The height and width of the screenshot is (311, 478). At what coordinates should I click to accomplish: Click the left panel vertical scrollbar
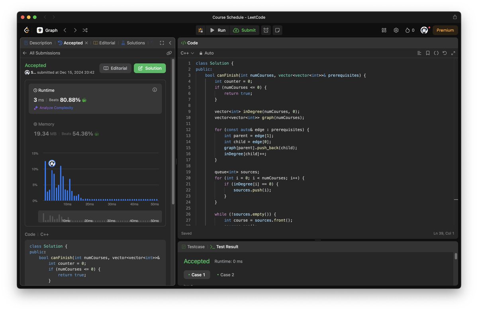click(x=173, y=131)
